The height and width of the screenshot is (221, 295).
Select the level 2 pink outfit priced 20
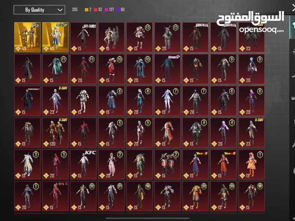pos(112,164)
